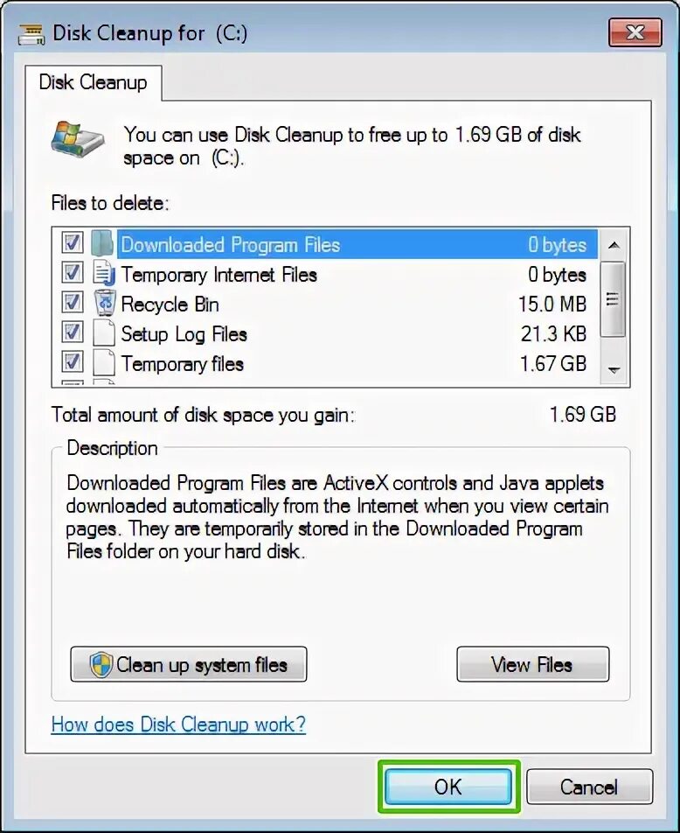Click the list scroll down arrow
The image size is (680, 833).
click(x=614, y=370)
